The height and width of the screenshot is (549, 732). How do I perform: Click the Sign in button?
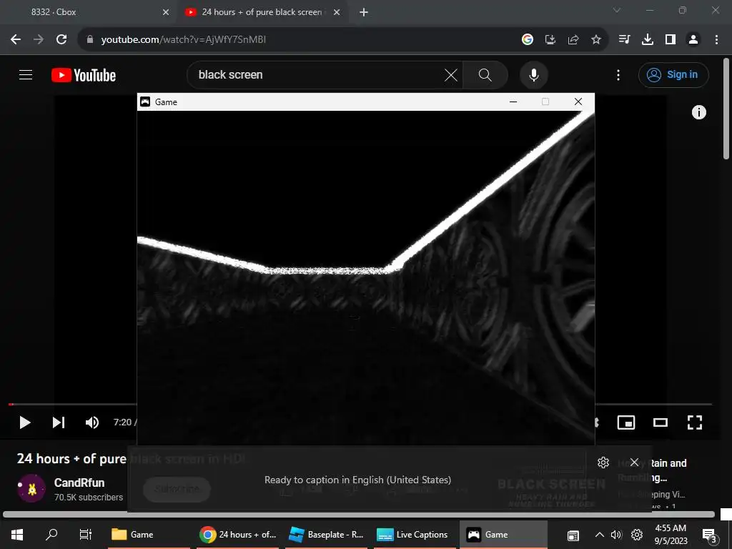pyautogui.click(x=673, y=74)
